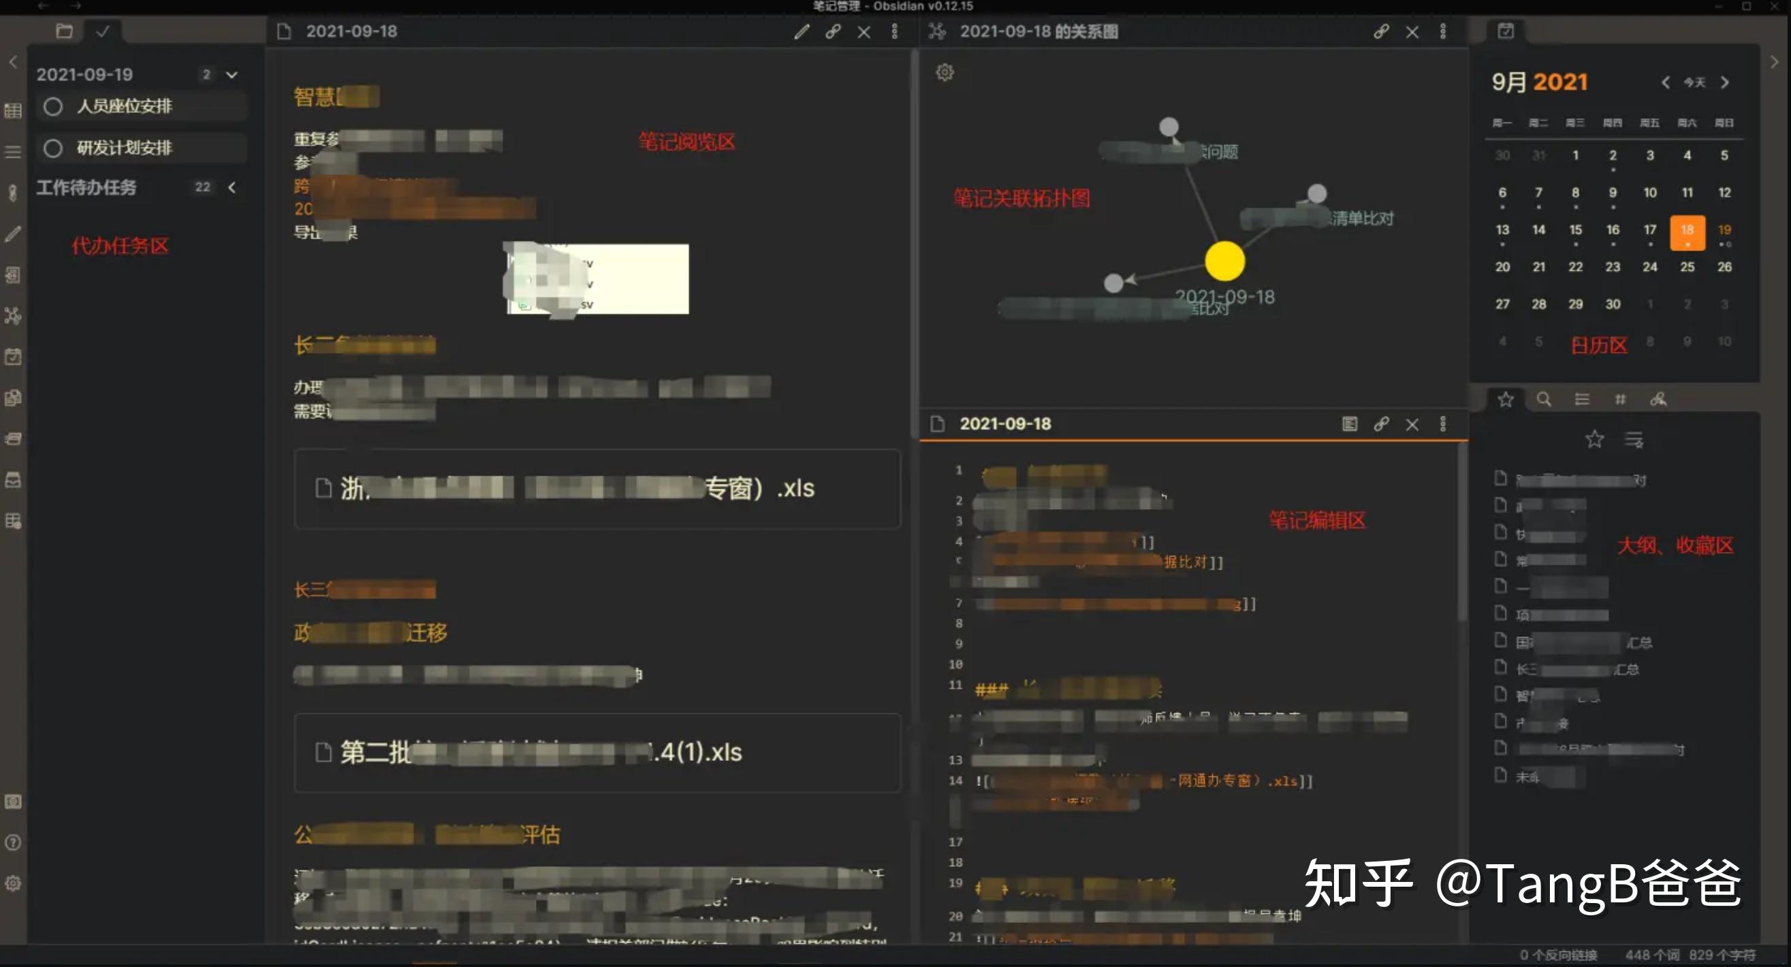1791x967 pixels.
Task: Go to the next month in the calendar
Action: coord(1724,82)
